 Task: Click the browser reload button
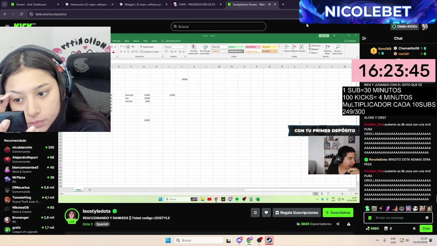click(21, 14)
